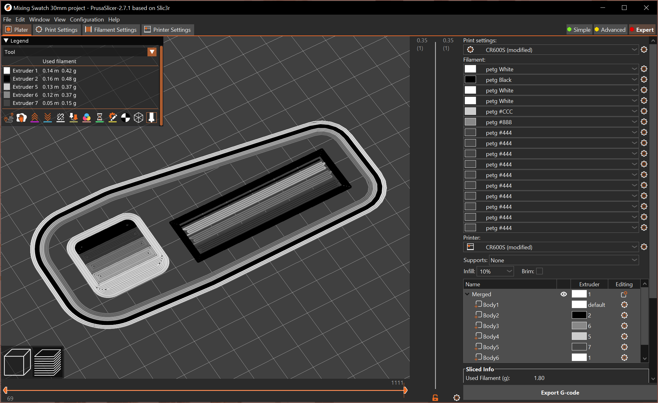Screen dimensions: 658x403
Task: Enable the Brim checkbox
Action: click(539, 271)
